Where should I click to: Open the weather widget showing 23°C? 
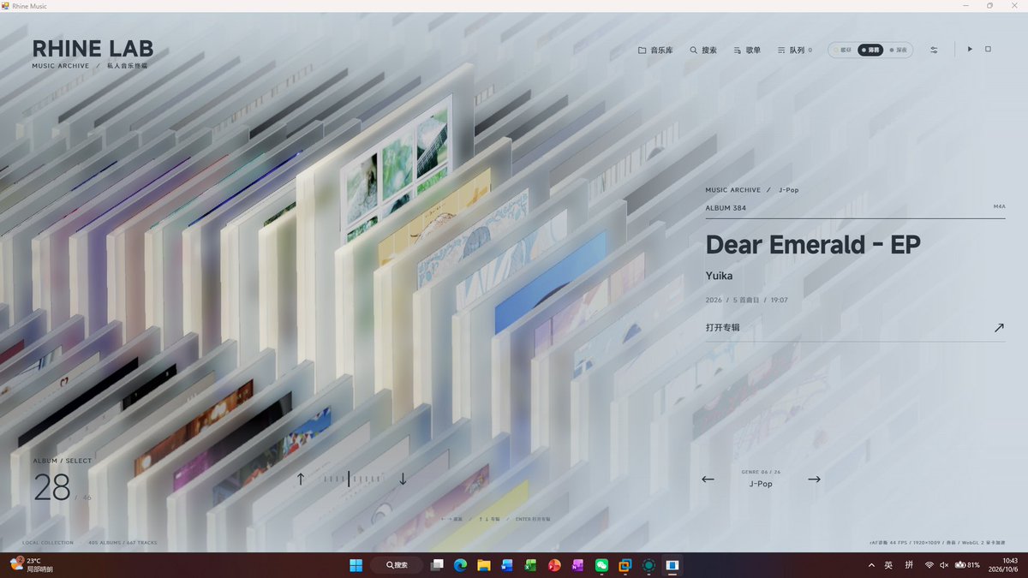coord(30,564)
